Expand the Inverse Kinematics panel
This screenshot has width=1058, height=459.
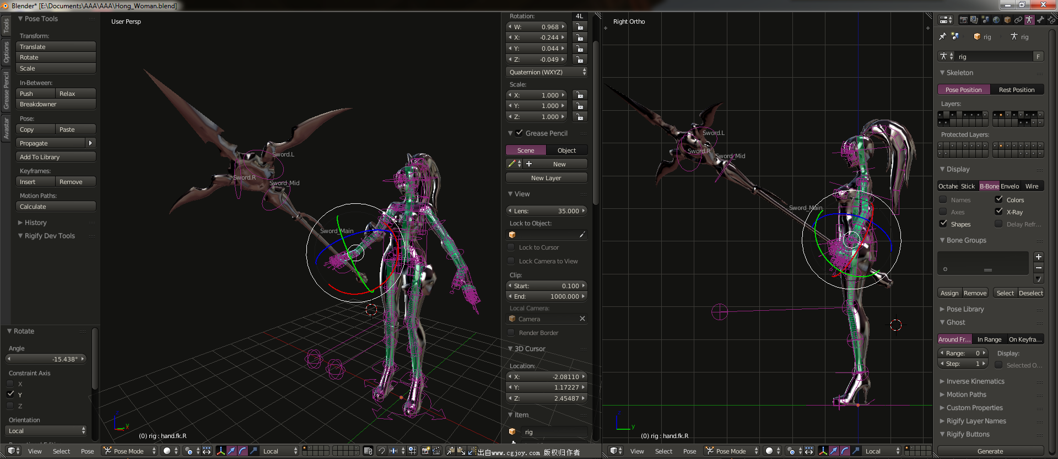(975, 381)
